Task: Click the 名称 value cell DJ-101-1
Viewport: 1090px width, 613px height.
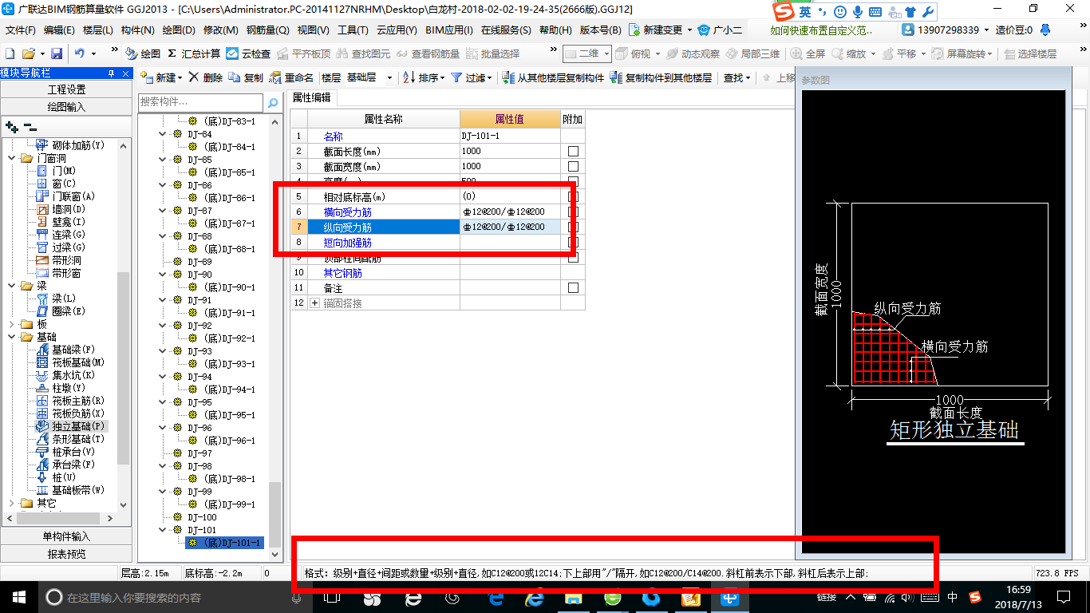Action: click(x=510, y=136)
